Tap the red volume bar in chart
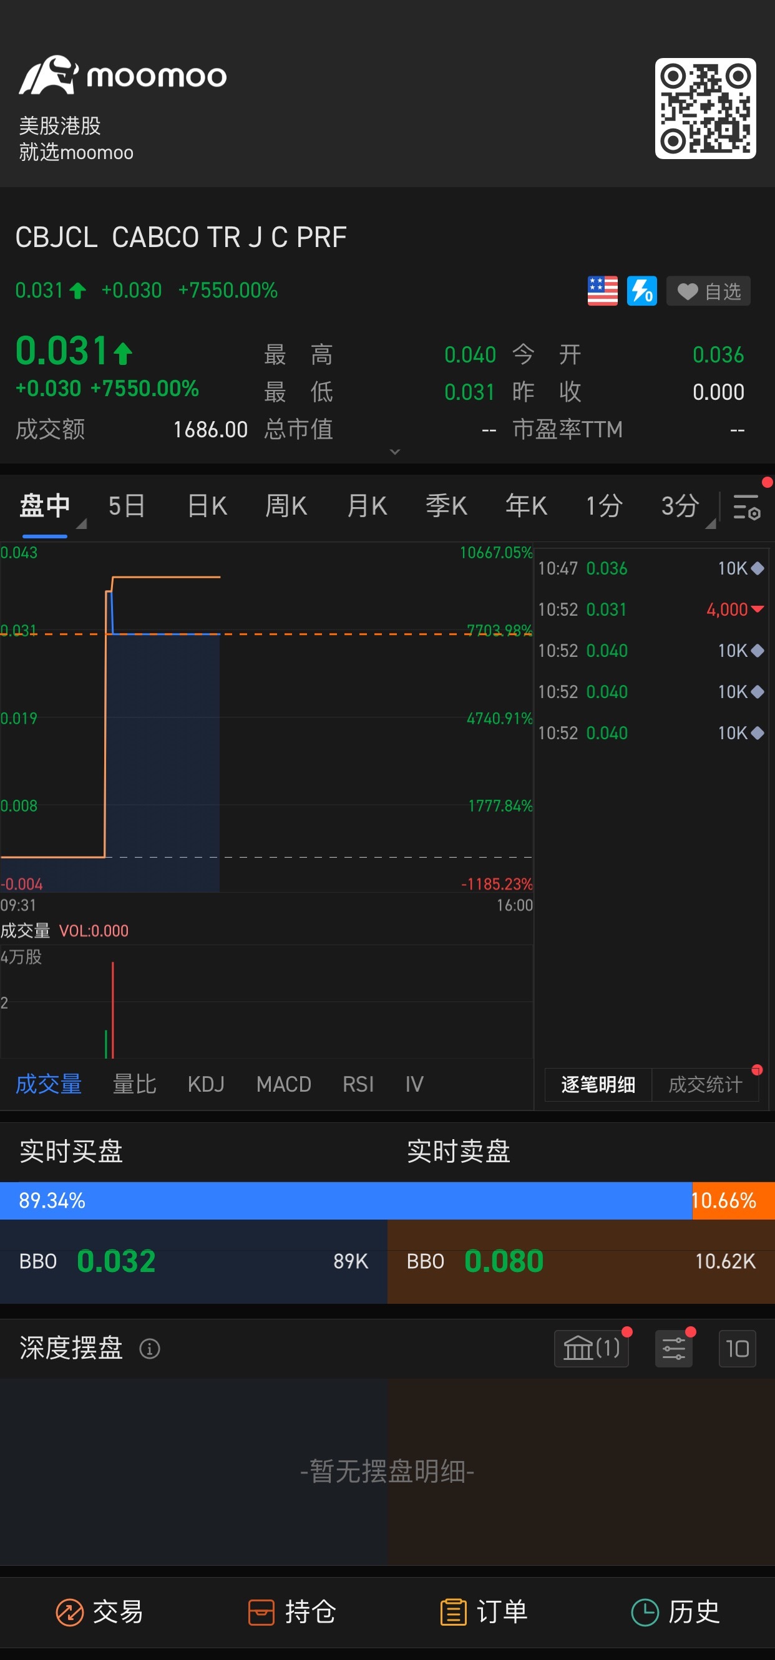This screenshot has height=1660, width=775. [x=113, y=1010]
